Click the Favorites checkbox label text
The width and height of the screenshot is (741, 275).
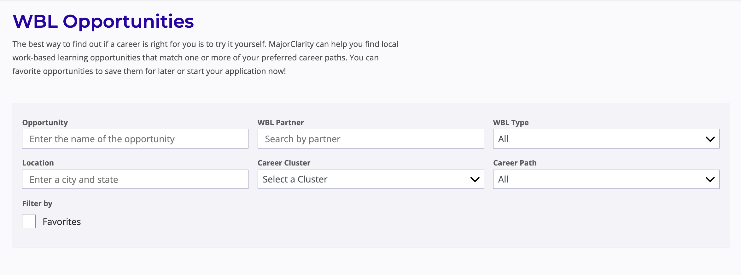click(x=62, y=222)
